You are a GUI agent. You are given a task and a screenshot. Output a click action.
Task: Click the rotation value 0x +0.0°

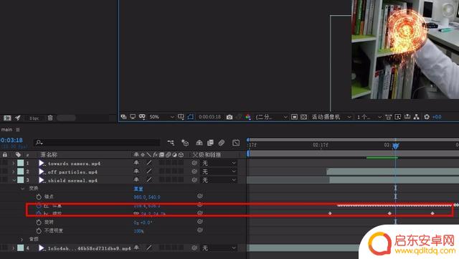click(x=143, y=222)
